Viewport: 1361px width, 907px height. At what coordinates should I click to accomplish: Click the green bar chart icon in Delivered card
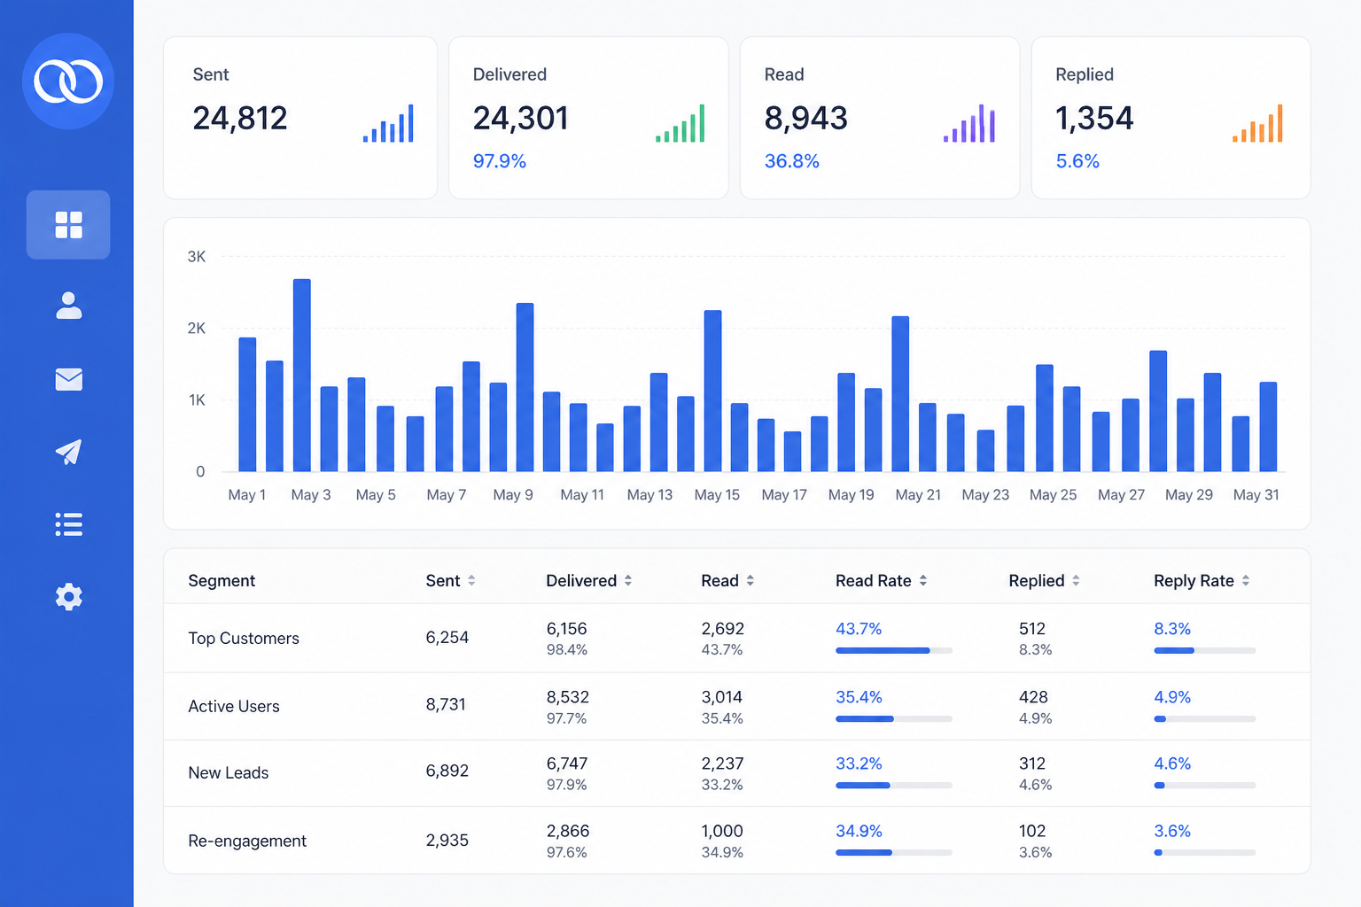680,123
